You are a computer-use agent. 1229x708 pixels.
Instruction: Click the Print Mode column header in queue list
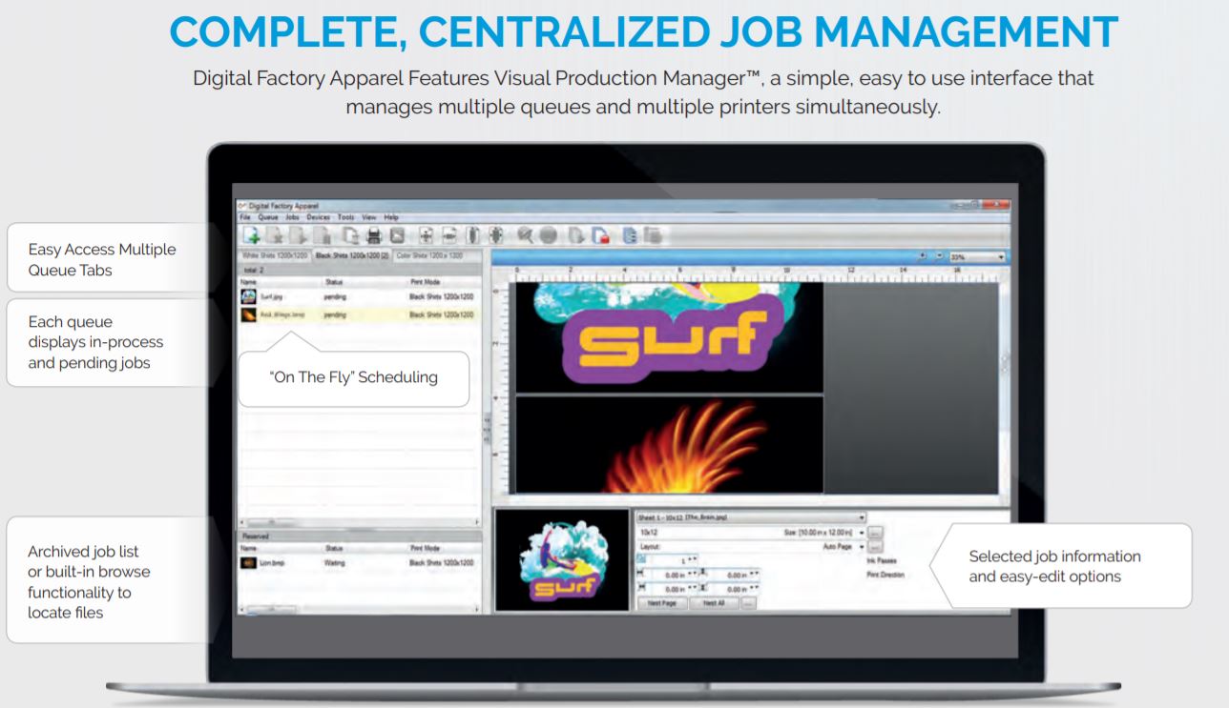[x=426, y=282]
